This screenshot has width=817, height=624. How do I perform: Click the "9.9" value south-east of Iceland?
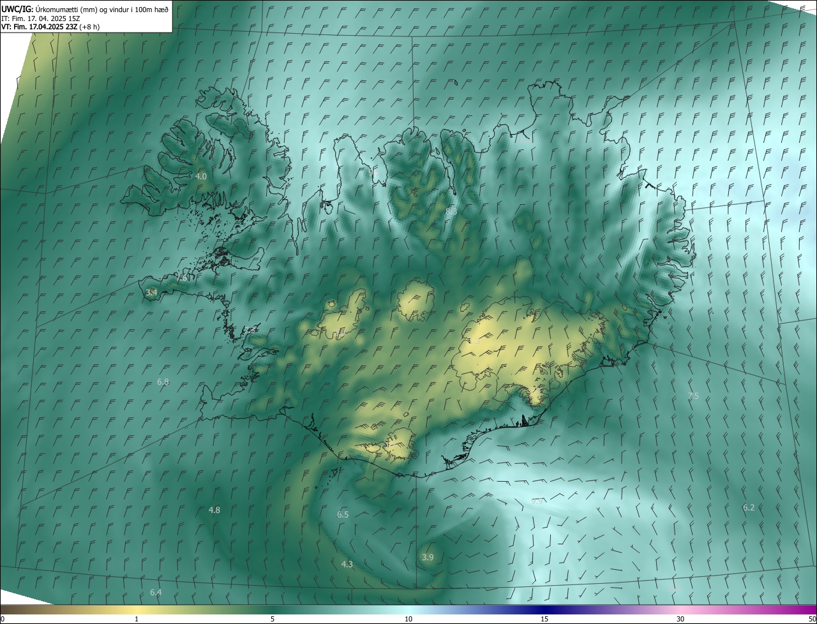537,501
